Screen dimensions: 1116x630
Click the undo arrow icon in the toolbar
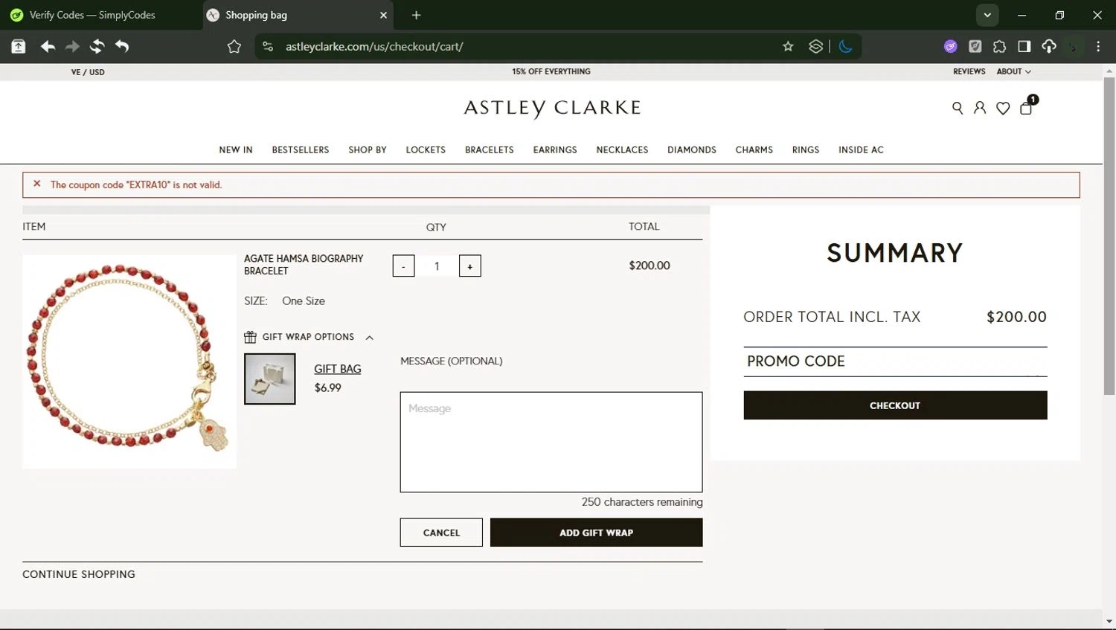pyautogui.click(x=122, y=46)
